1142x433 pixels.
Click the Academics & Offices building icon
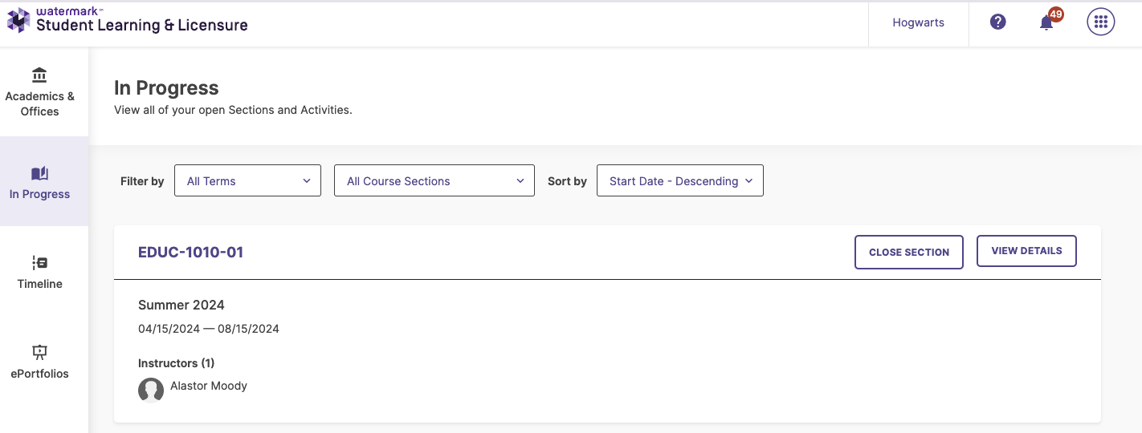click(39, 75)
